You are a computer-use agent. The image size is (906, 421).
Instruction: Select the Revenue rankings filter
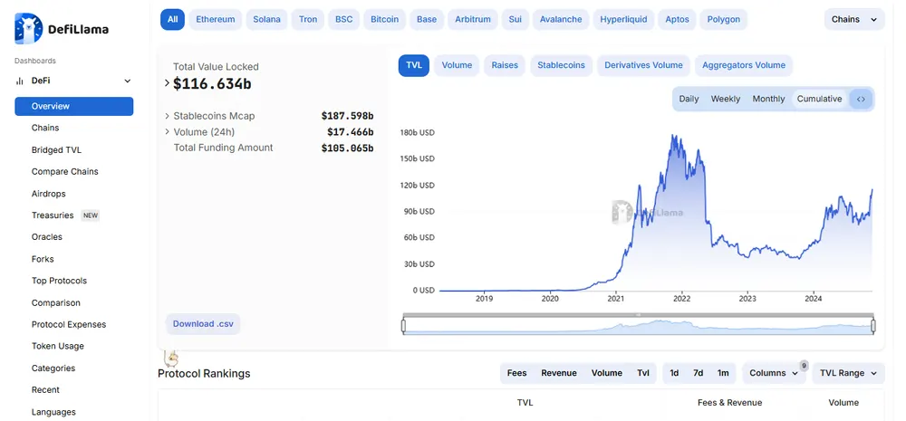pyautogui.click(x=559, y=373)
